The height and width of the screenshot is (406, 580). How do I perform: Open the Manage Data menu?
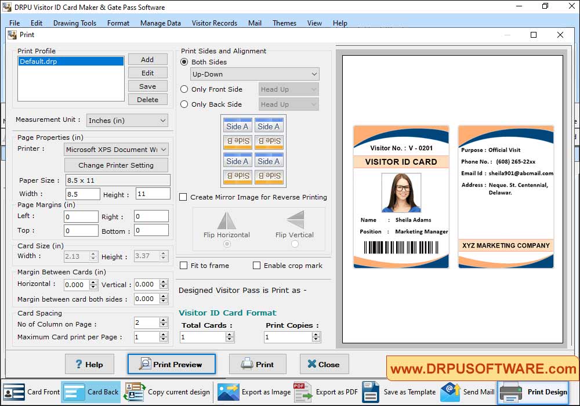coord(161,23)
